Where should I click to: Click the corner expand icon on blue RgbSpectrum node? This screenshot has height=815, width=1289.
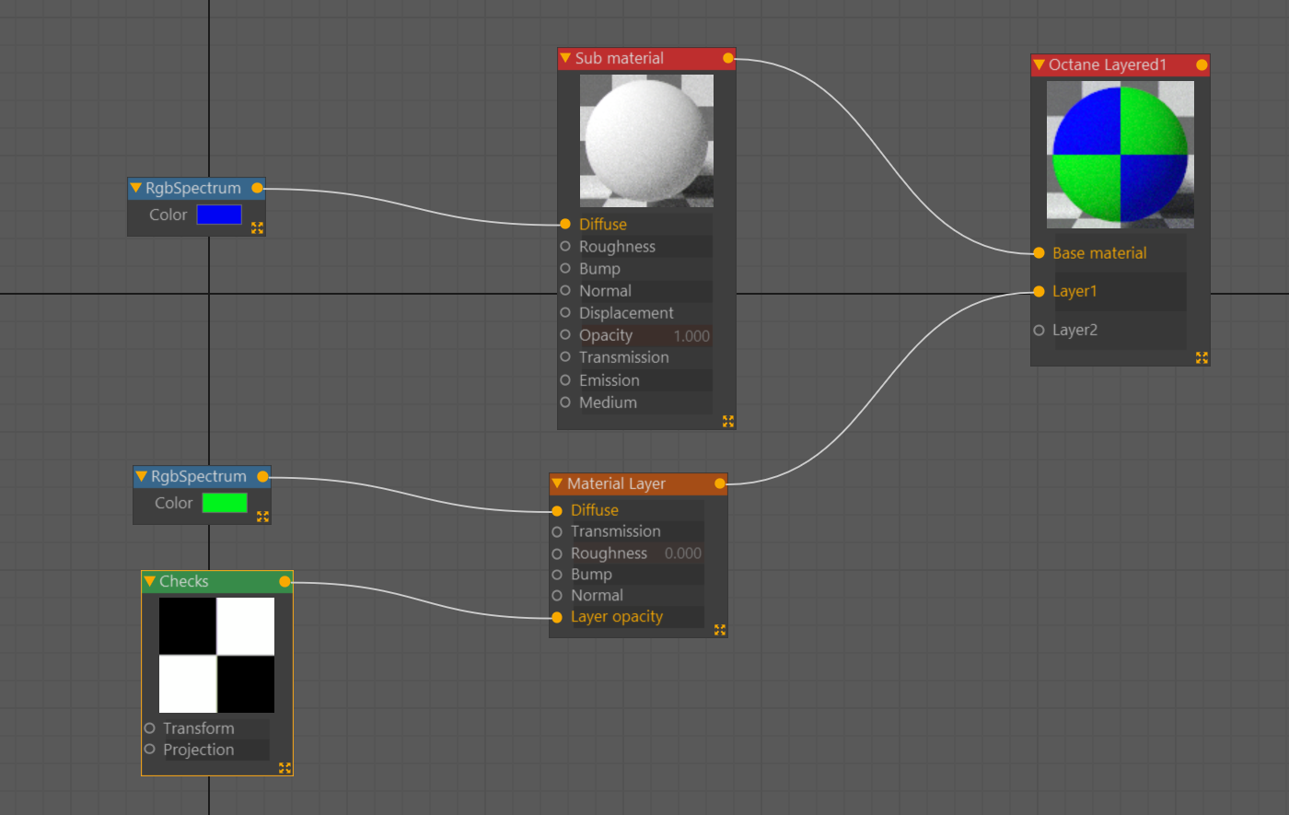pyautogui.click(x=257, y=227)
